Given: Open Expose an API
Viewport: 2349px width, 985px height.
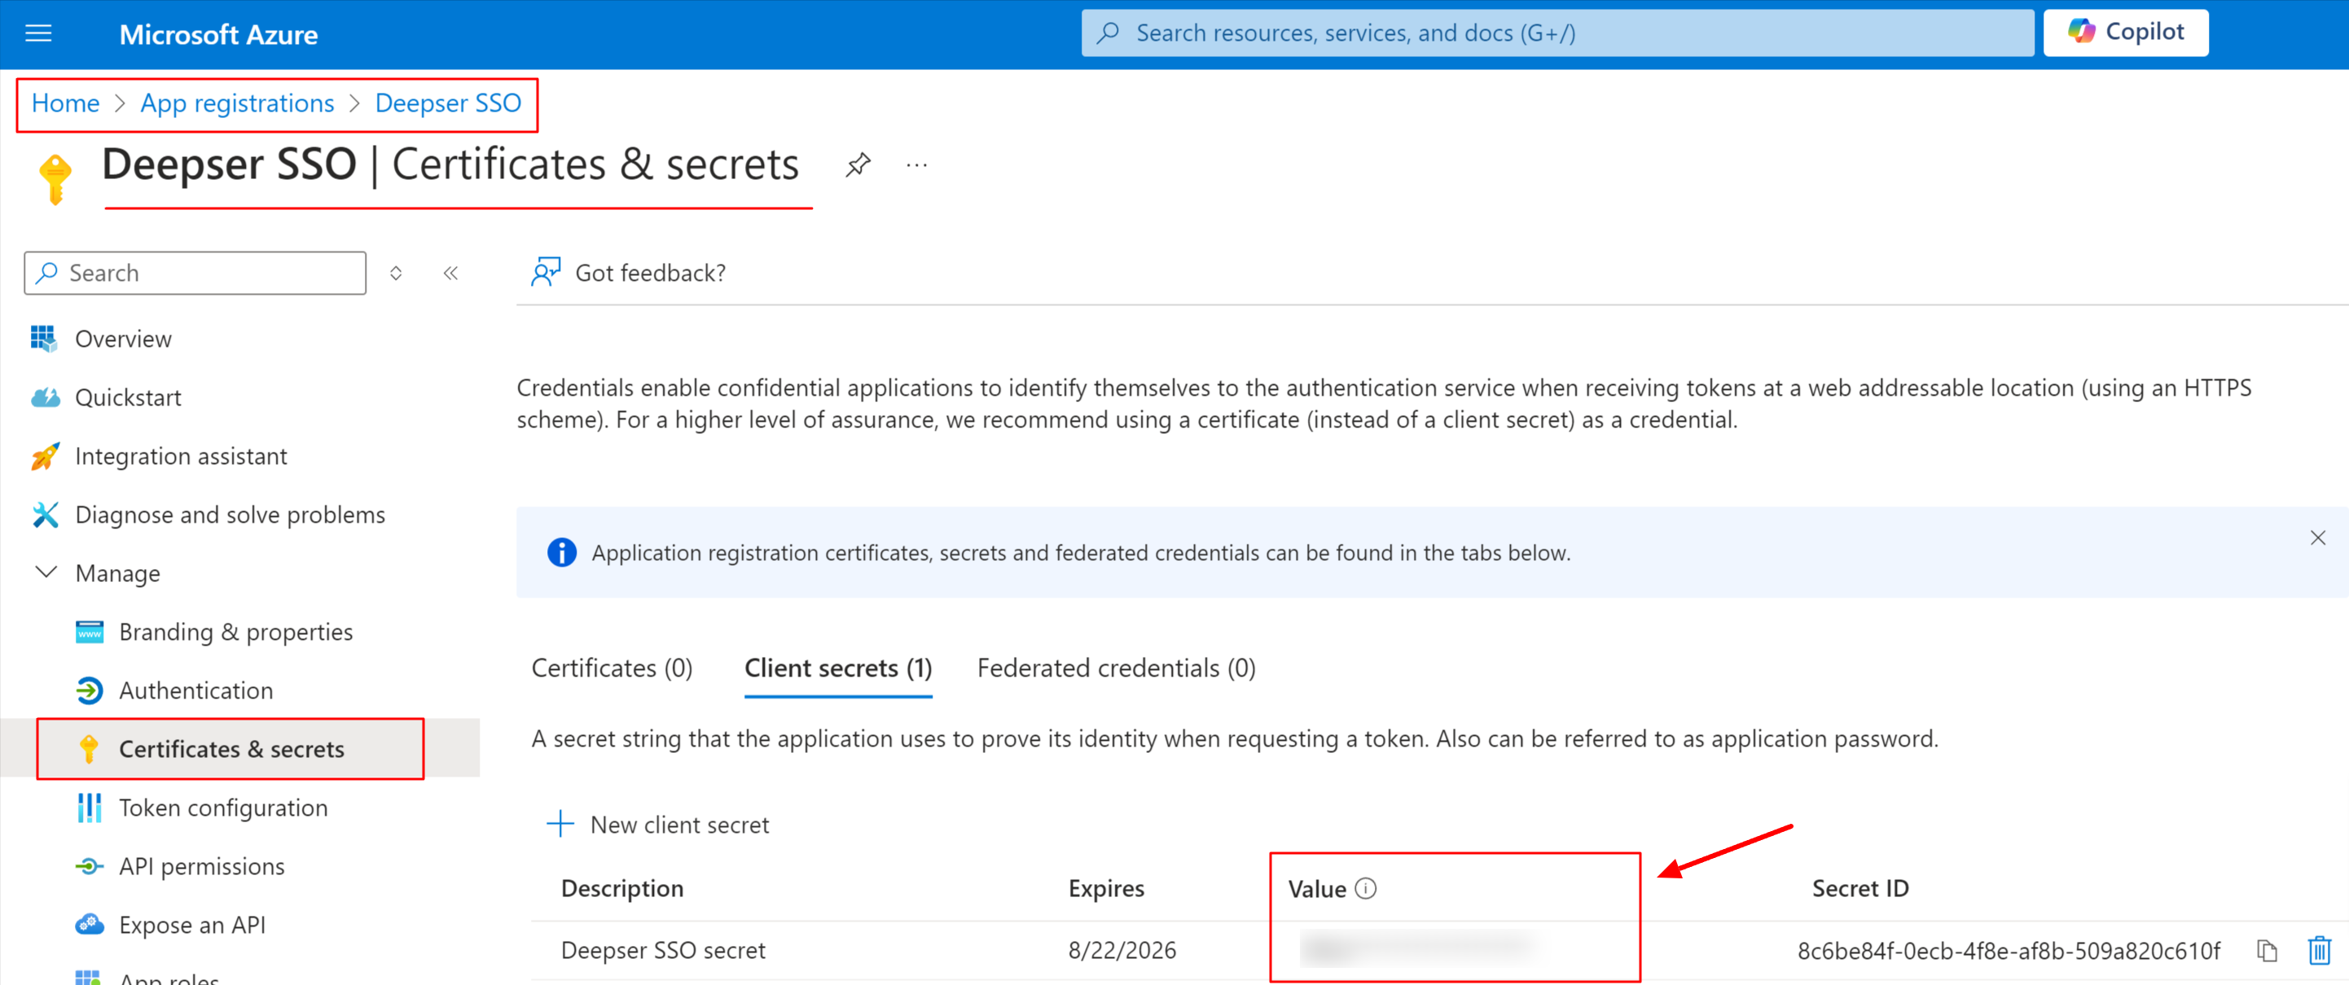Looking at the screenshot, I should pyautogui.click(x=192, y=925).
